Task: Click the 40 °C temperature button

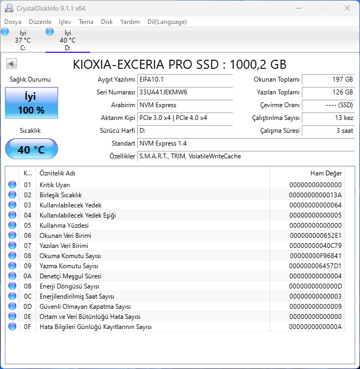Action: [32, 149]
